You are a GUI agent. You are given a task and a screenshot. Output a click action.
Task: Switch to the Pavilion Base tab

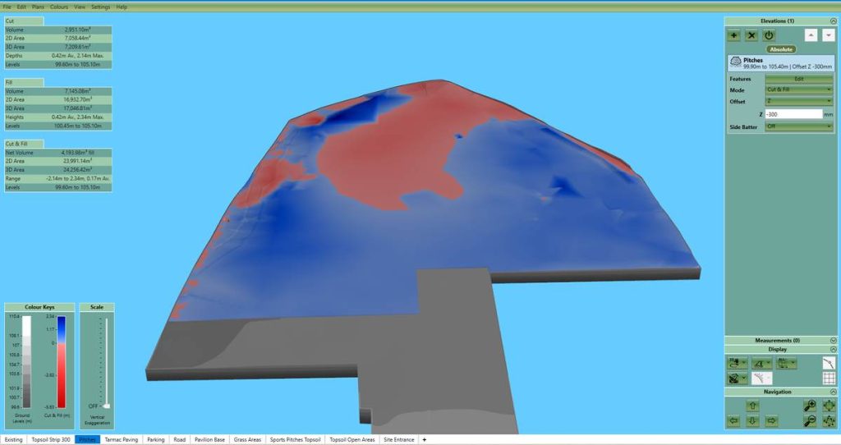209,439
